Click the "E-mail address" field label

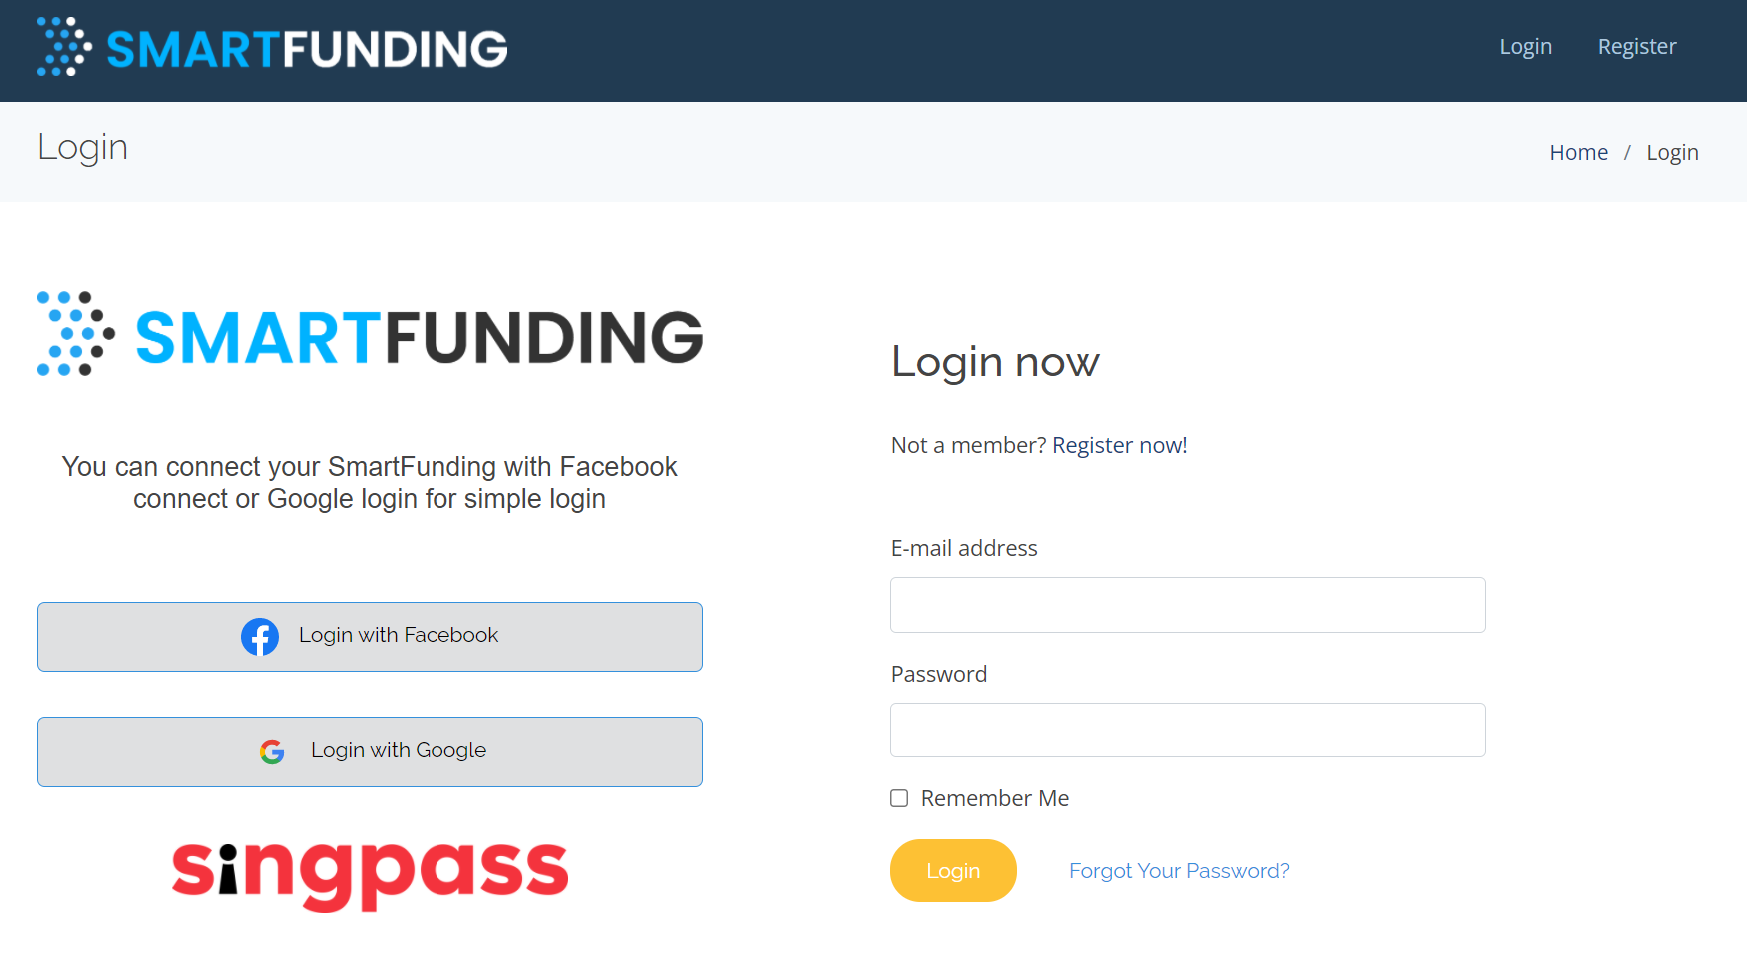point(964,548)
